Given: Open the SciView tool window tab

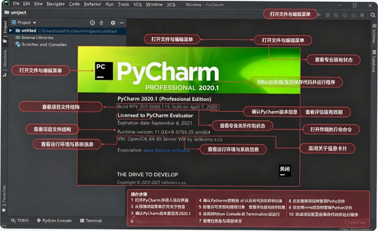Looking at the screenshot, I should [x=374, y=33].
